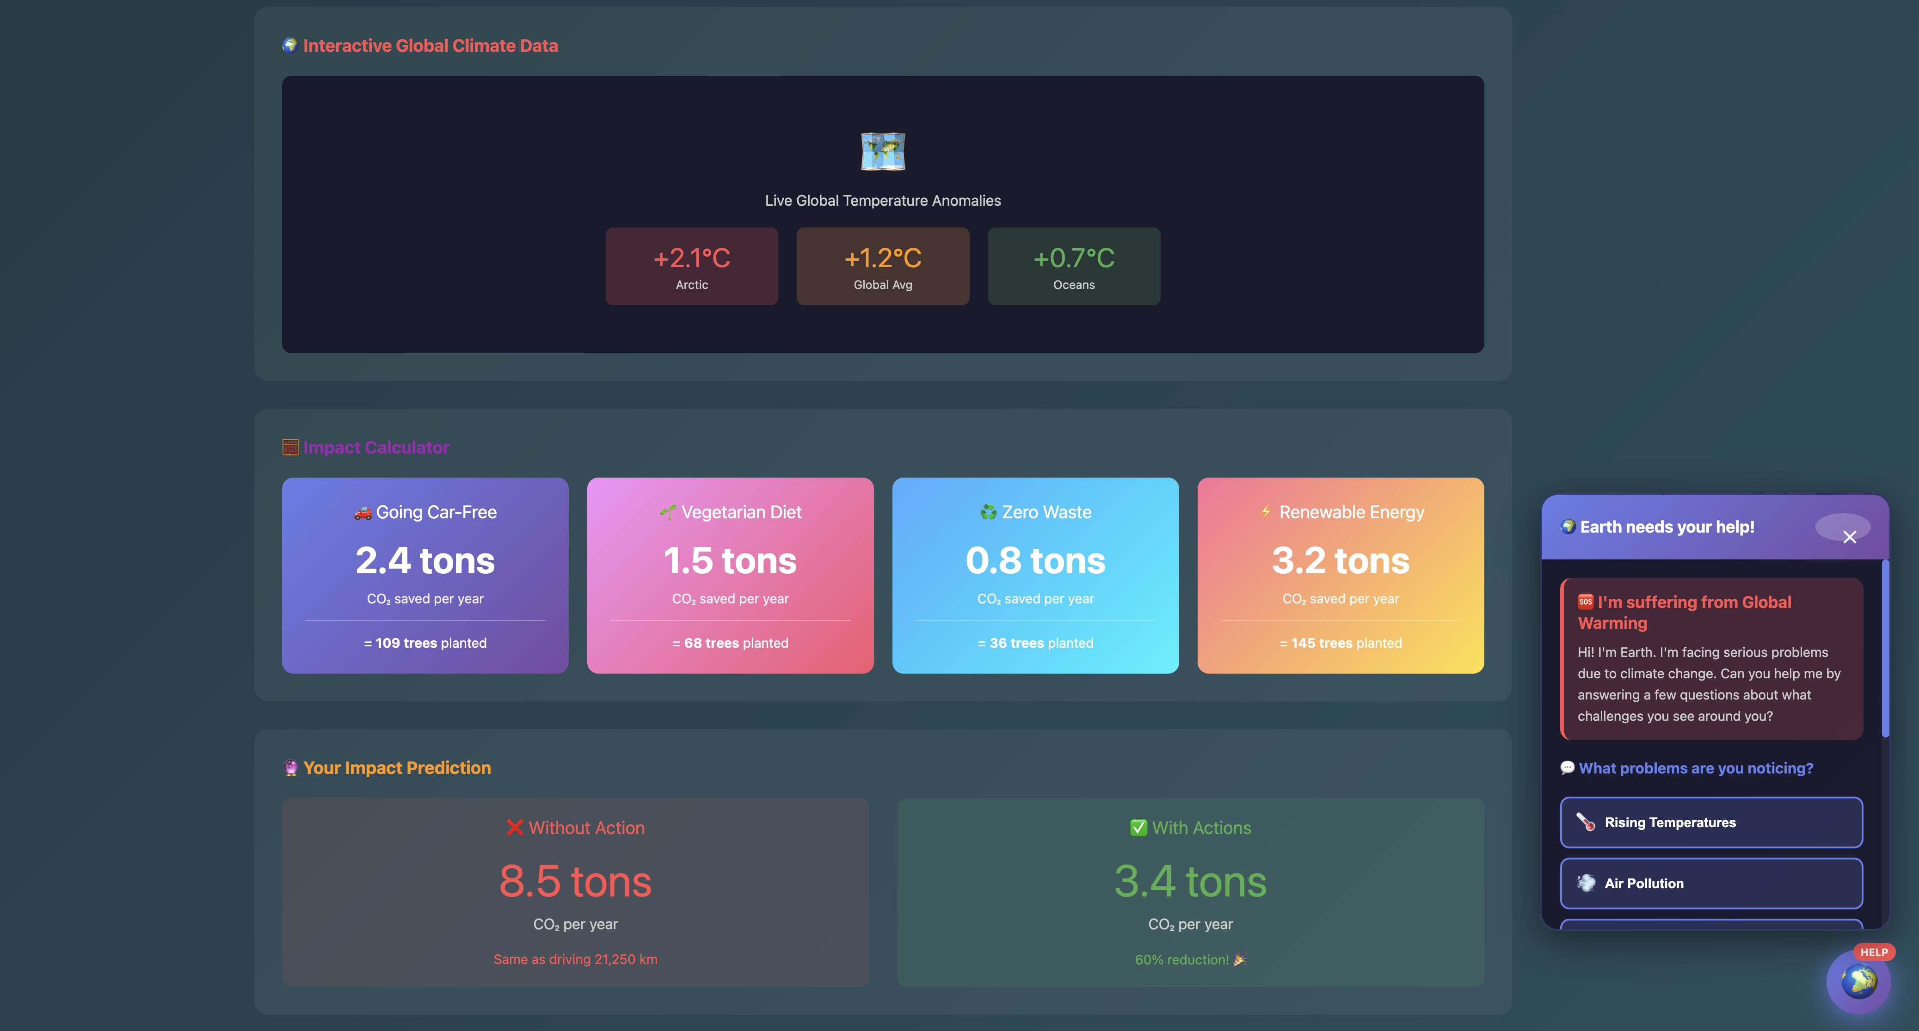Click the Global Avg +1.2°C tile
This screenshot has height=1031, width=1919.
tap(883, 266)
